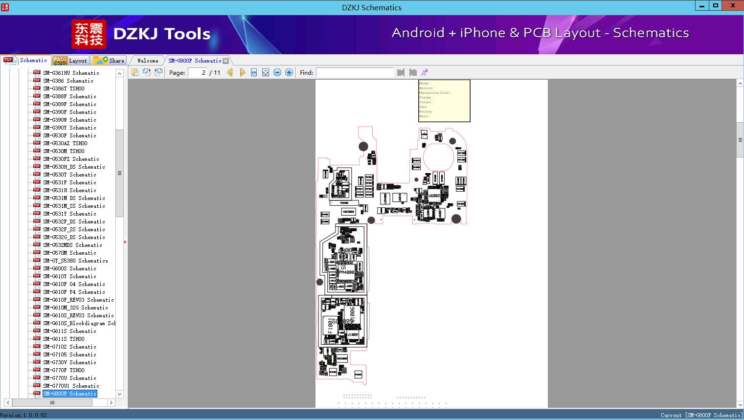The image size is (744, 420).
Task: Click the copy pages icon in the toolbar
Action: [x=135, y=72]
